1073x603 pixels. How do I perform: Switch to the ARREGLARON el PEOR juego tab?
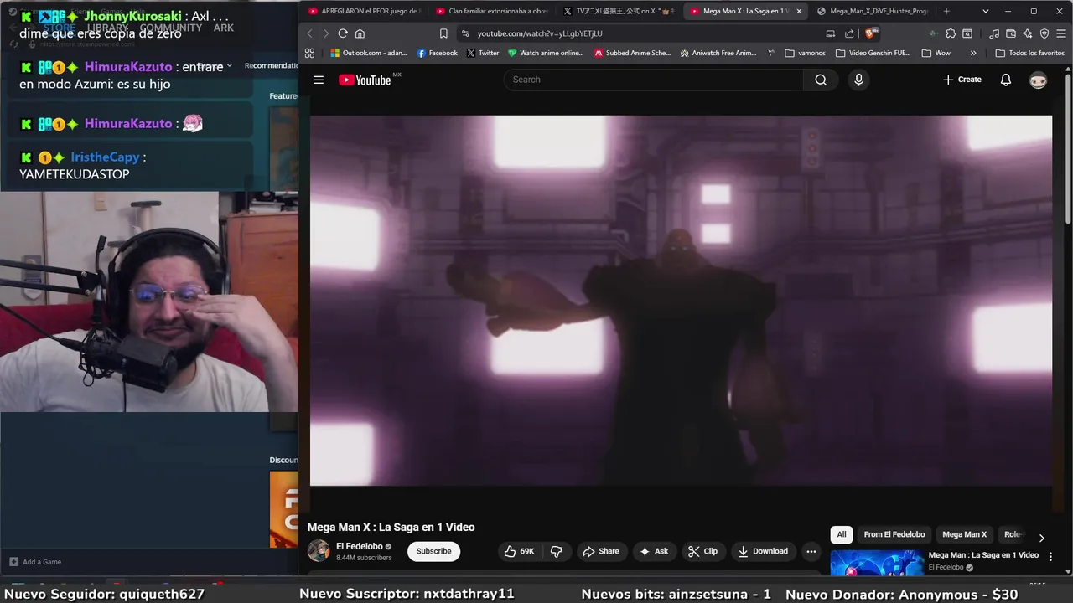(x=365, y=11)
